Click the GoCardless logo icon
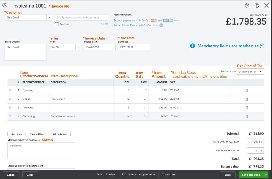Image resolution: width=272 pixels, height=179 pixels. [161, 25]
